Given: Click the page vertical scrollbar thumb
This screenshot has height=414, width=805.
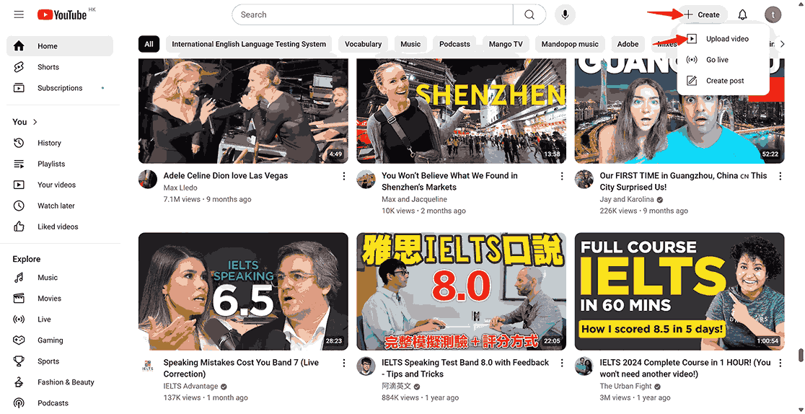Looking at the screenshot, I should pyautogui.click(x=801, y=356).
